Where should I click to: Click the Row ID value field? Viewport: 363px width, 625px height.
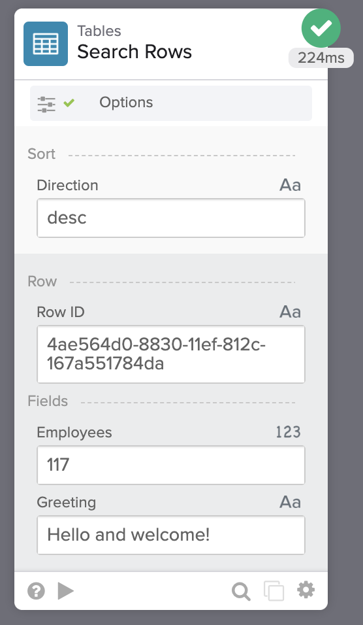171,354
